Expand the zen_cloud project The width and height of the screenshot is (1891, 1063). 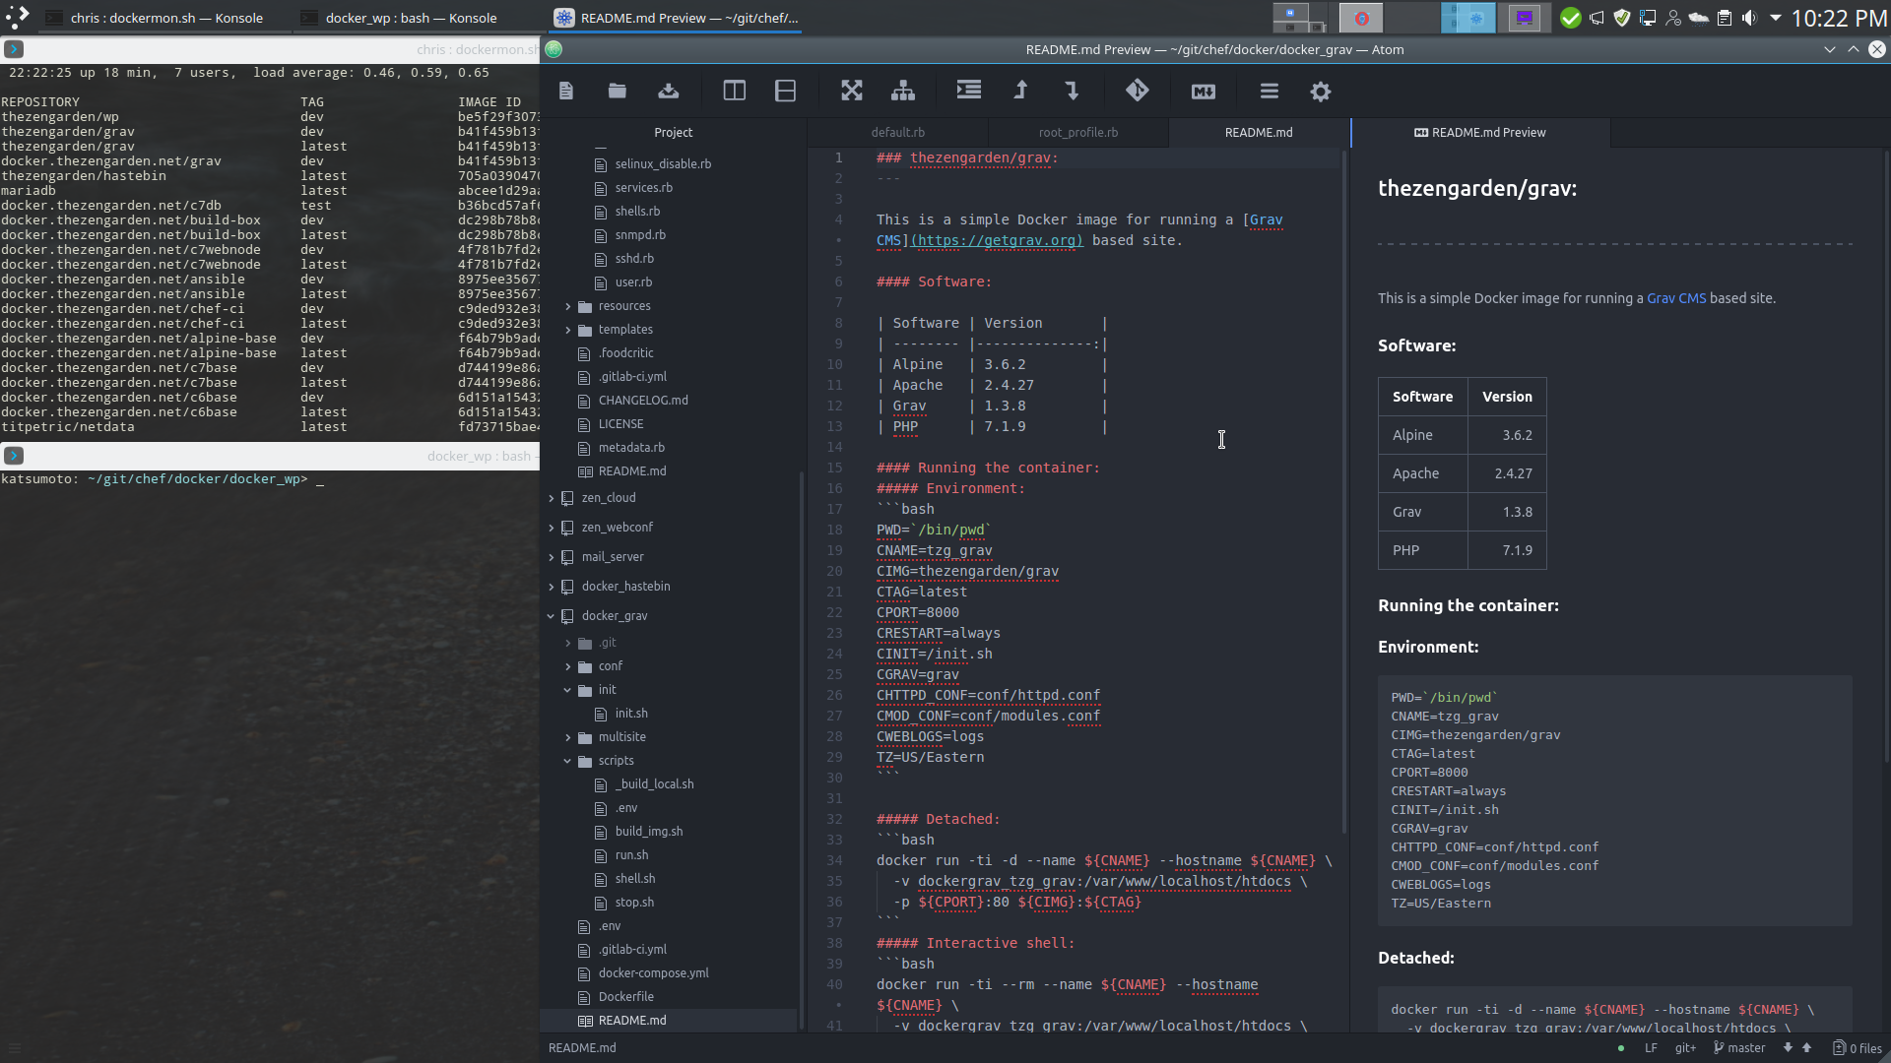(x=608, y=498)
